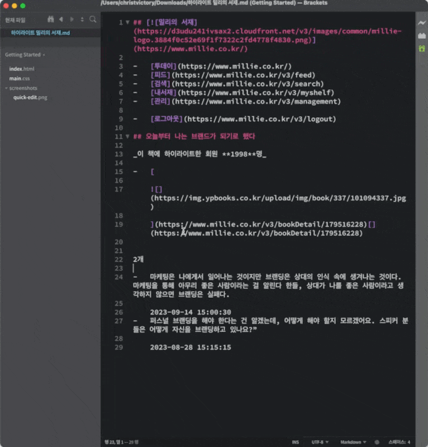Click the spaces indentation setting in status bar

point(397,442)
